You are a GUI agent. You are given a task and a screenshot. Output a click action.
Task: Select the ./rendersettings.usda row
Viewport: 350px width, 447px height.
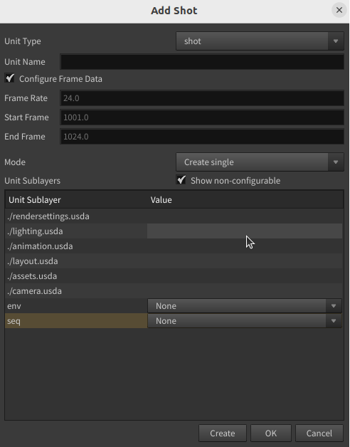[174, 216]
